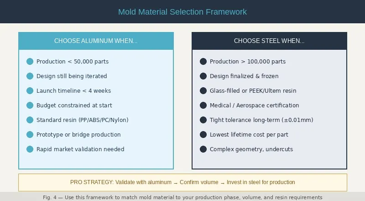Click the 'PRO STRATEGY' banner text
Screen dimensions: 365x201
[92, 182]
